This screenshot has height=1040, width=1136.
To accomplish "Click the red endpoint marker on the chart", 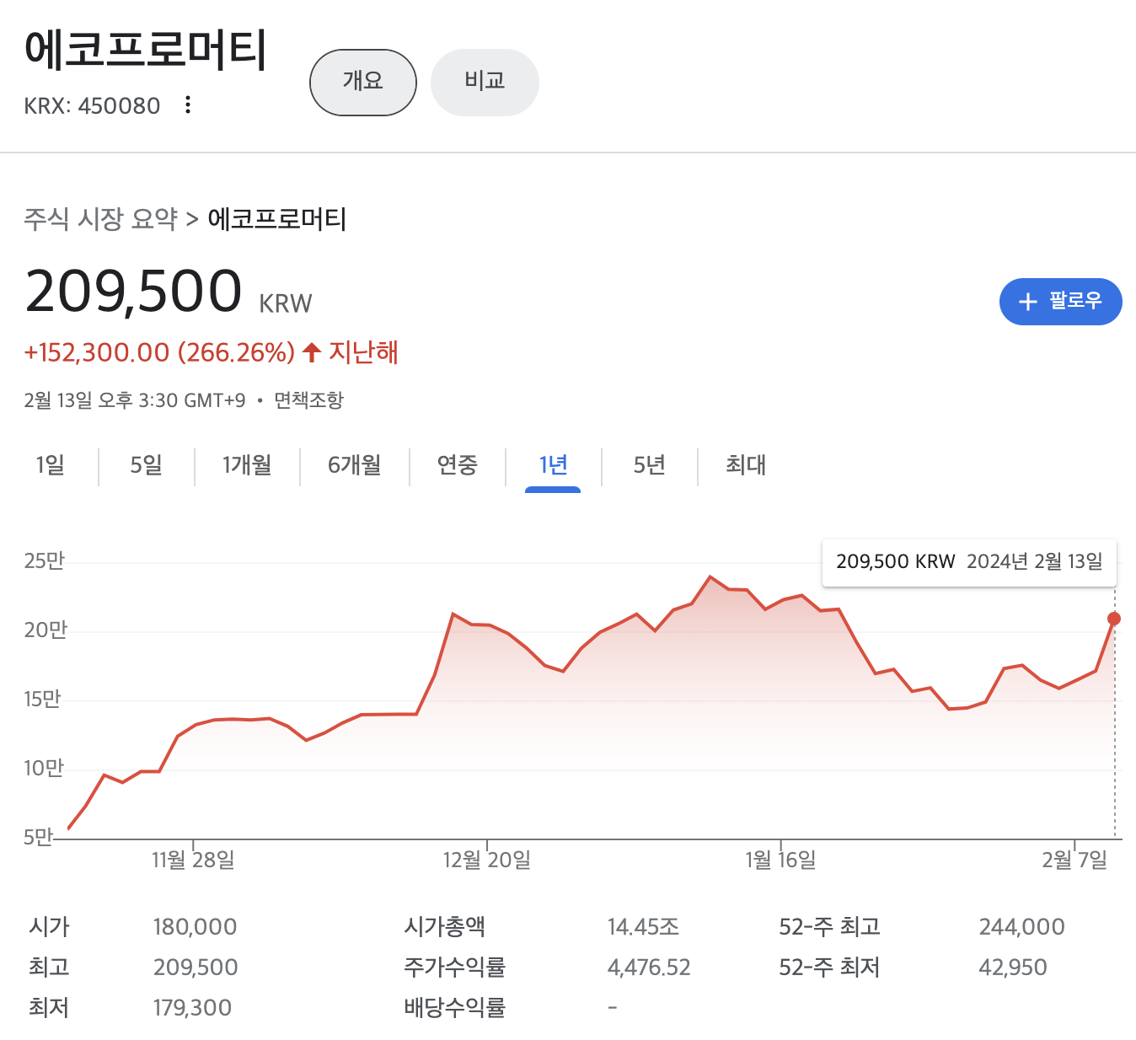I will pos(1114,619).
